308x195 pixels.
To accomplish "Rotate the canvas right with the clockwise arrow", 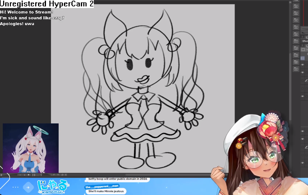I will point(58,175).
